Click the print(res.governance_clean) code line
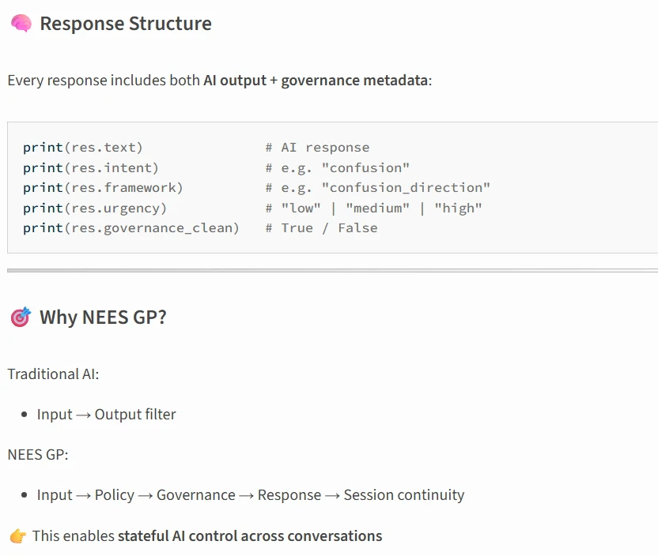The width and height of the screenshot is (658, 556). pos(131,228)
